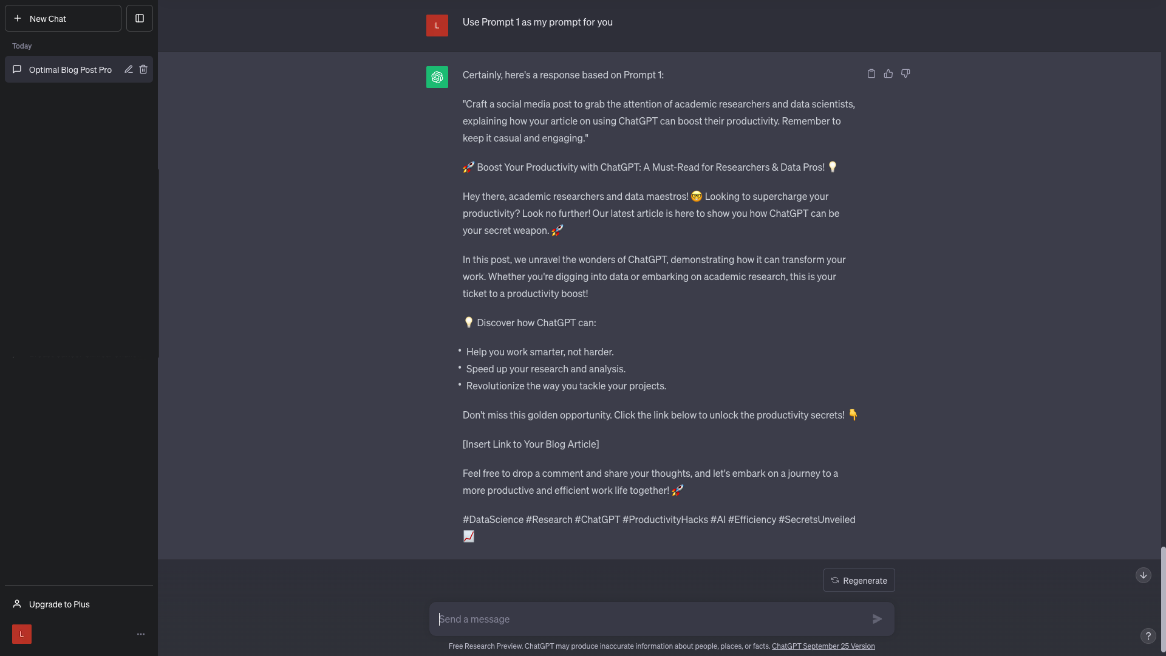Focus the Send a message input field
The image size is (1166, 656).
pos(650,619)
